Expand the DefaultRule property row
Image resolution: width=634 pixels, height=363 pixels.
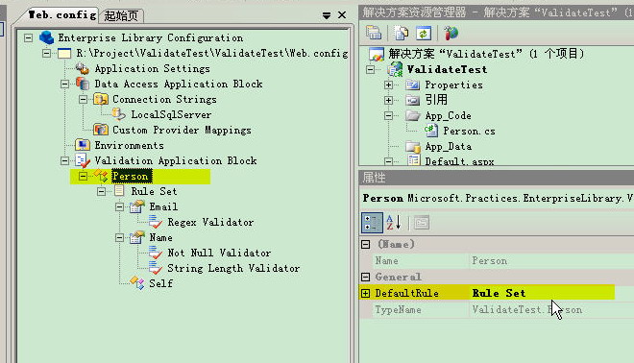[x=366, y=293]
